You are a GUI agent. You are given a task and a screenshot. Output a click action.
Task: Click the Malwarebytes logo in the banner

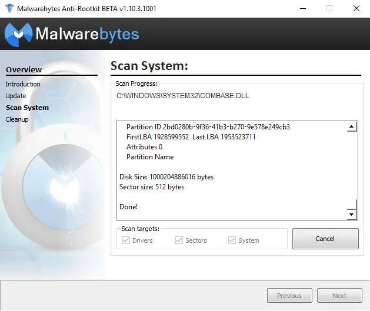(x=72, y=34)
